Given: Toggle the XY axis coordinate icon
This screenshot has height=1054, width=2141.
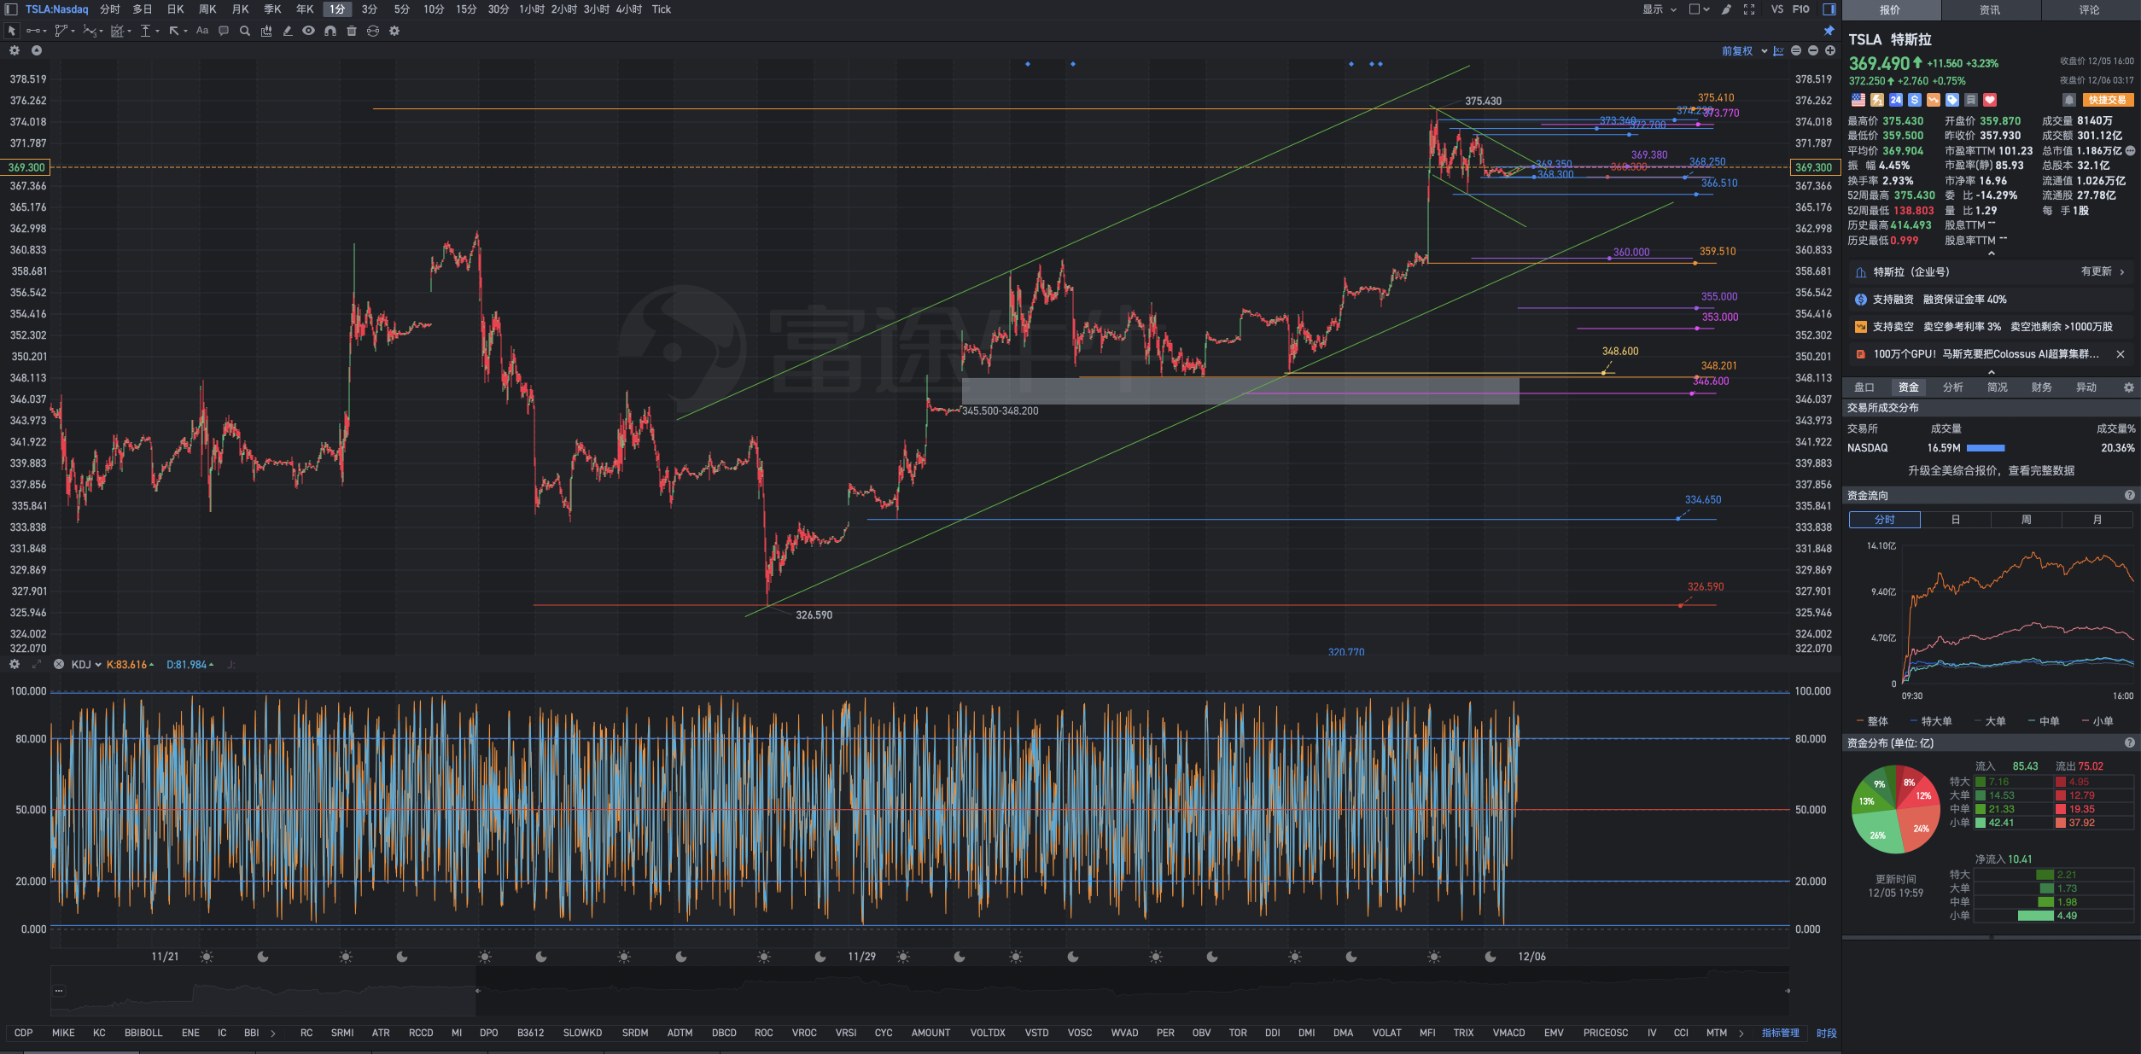Looking at the screenshot, I should (x=1778, y=51).
